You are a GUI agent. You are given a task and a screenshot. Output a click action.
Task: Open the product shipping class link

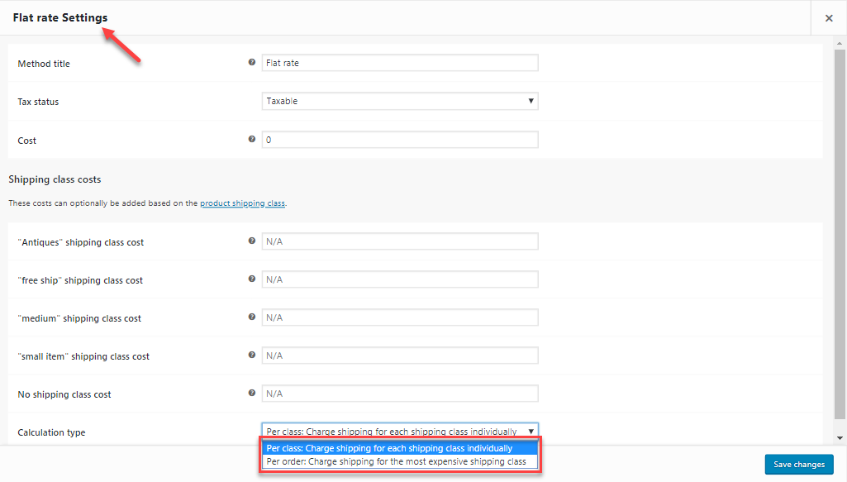pos(243,203)
